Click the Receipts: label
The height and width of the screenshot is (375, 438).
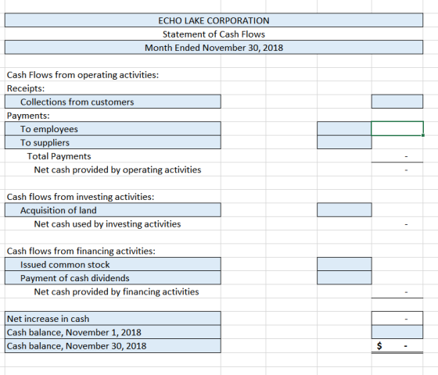[x=26, y=88]
